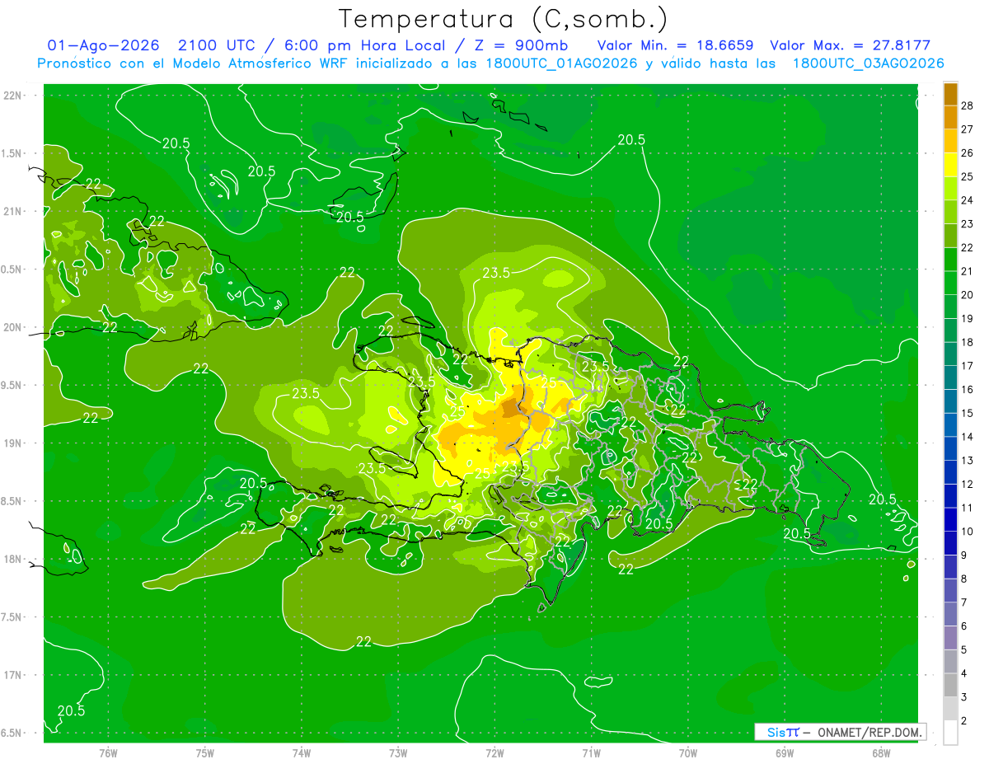This screenshot has width=989, height=764.
Task: Click the color scale value "21"
Action: (967, 271)
